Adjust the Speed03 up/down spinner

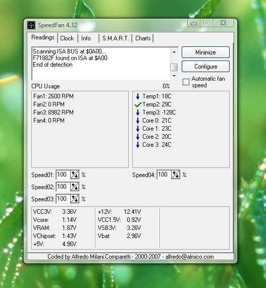pos(75,199)
